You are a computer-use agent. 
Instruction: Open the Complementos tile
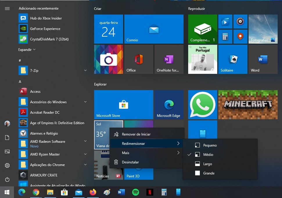click(203, 29)
